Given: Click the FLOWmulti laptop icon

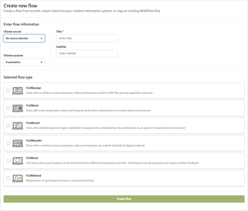Looking at the screenshot, I should coord(17,126).
